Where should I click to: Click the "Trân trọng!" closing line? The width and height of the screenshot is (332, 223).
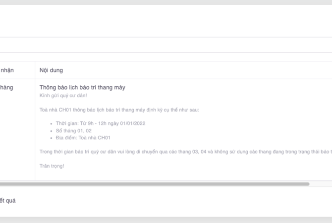(52, 166)
